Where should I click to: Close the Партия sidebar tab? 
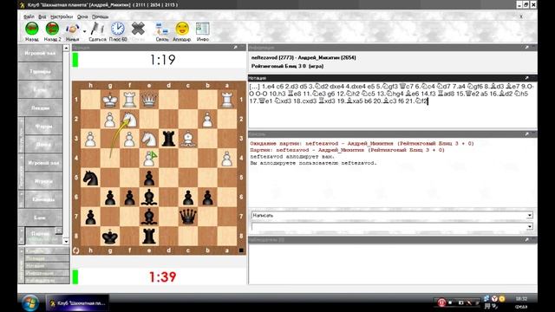[59, 231]
